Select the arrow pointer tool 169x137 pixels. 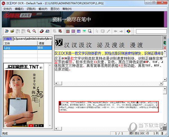tap(97, 31)
